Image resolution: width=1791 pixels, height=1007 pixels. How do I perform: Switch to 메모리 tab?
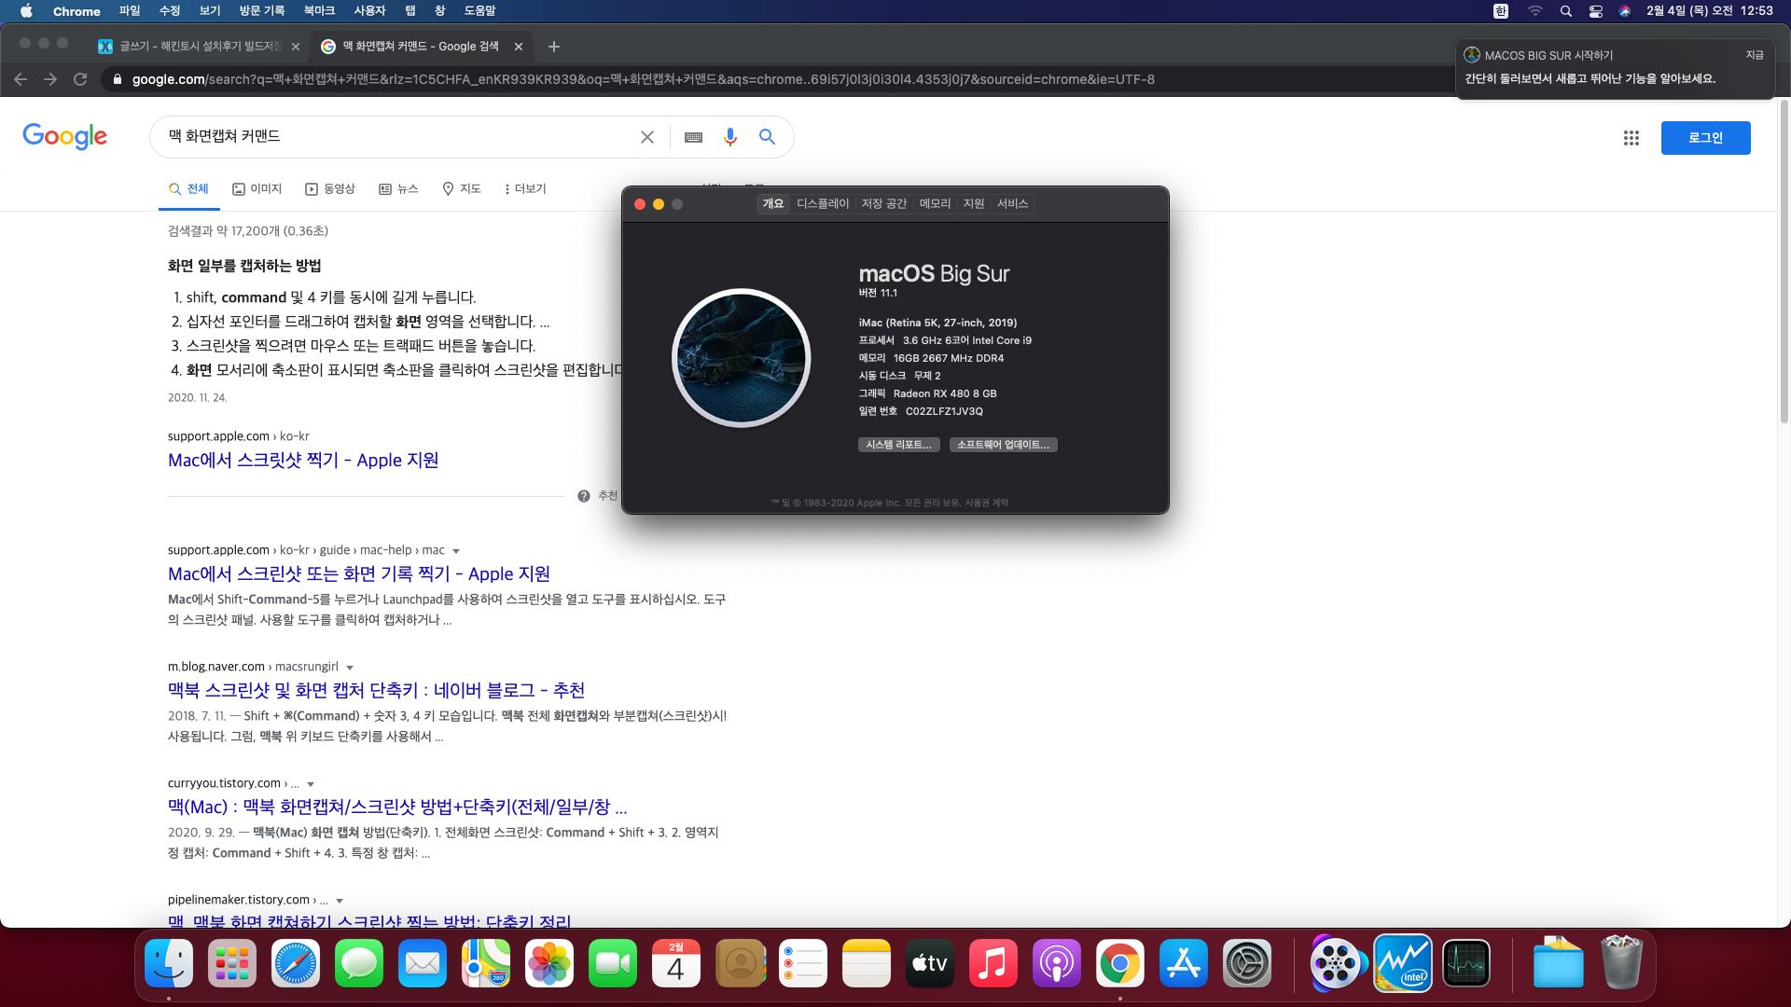935,203
